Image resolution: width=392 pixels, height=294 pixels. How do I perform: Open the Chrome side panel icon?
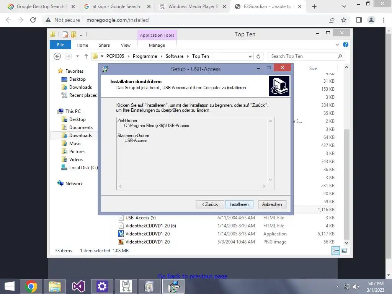coord(359,20)
